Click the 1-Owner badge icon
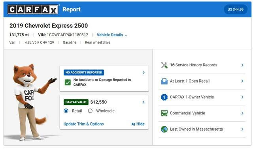 (x=164, y=97)
